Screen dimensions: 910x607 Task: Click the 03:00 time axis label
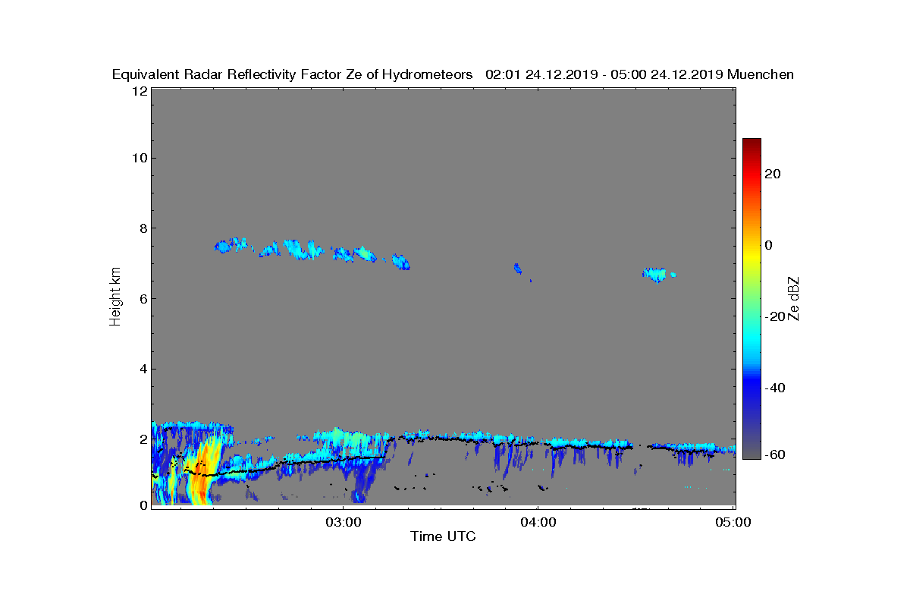(344, 522)
